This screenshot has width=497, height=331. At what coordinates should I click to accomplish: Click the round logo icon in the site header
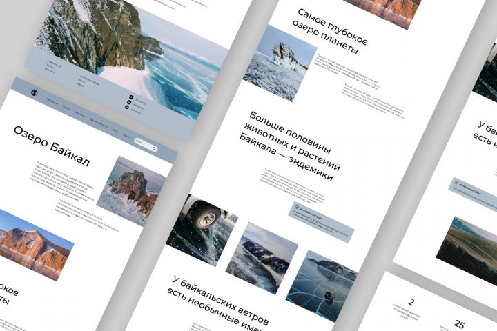coord(35,92)
